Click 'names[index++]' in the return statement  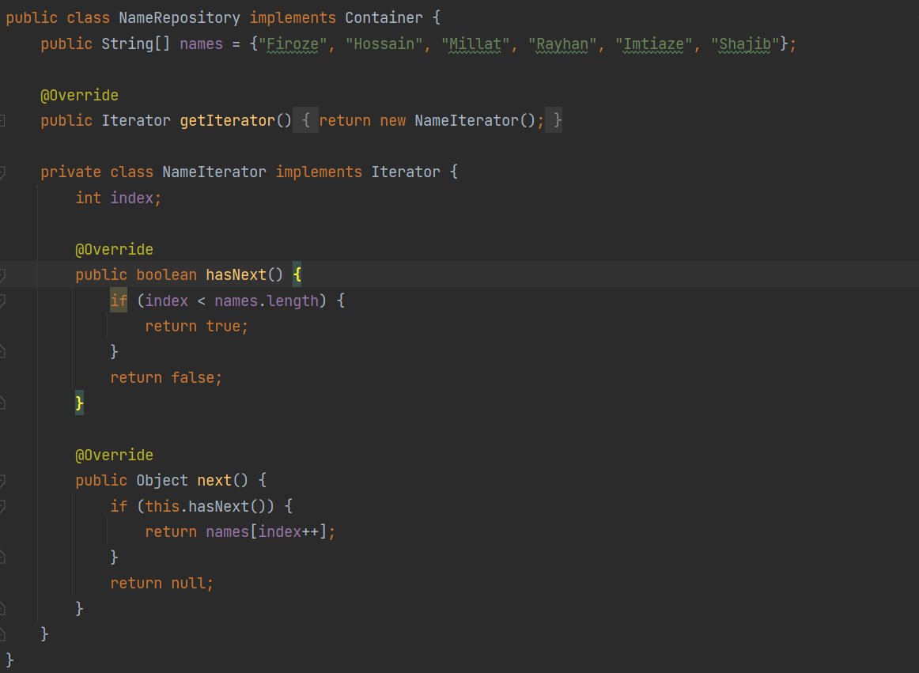pyautogui.click(x=266, y=531)
